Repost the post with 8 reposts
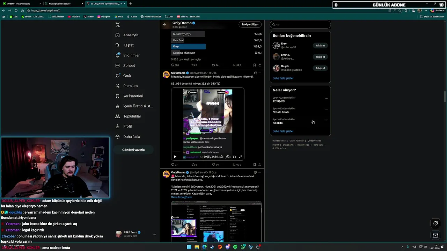The image size is (447, 251). 194,165
